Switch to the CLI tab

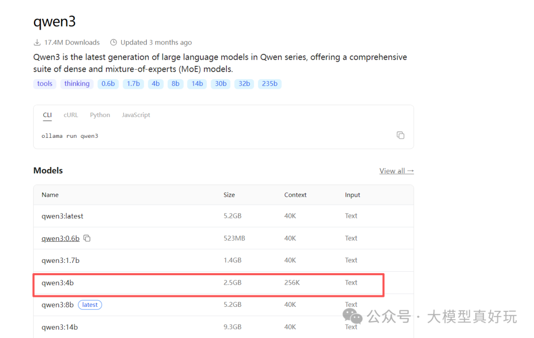[x=47, y=115]
